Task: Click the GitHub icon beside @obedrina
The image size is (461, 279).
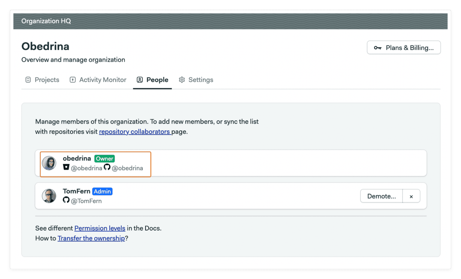Action: (107, 168)
